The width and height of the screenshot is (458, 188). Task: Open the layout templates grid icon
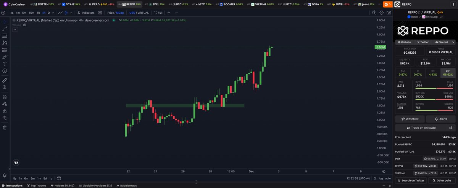[100, 13]
